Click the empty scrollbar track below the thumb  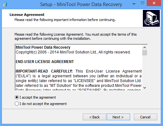coord(144,70)
